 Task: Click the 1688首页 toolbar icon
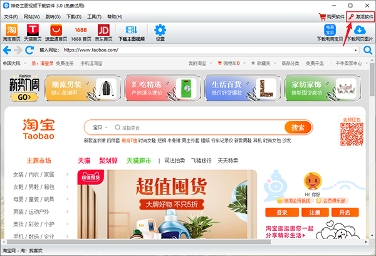click(x=81, y=32)
